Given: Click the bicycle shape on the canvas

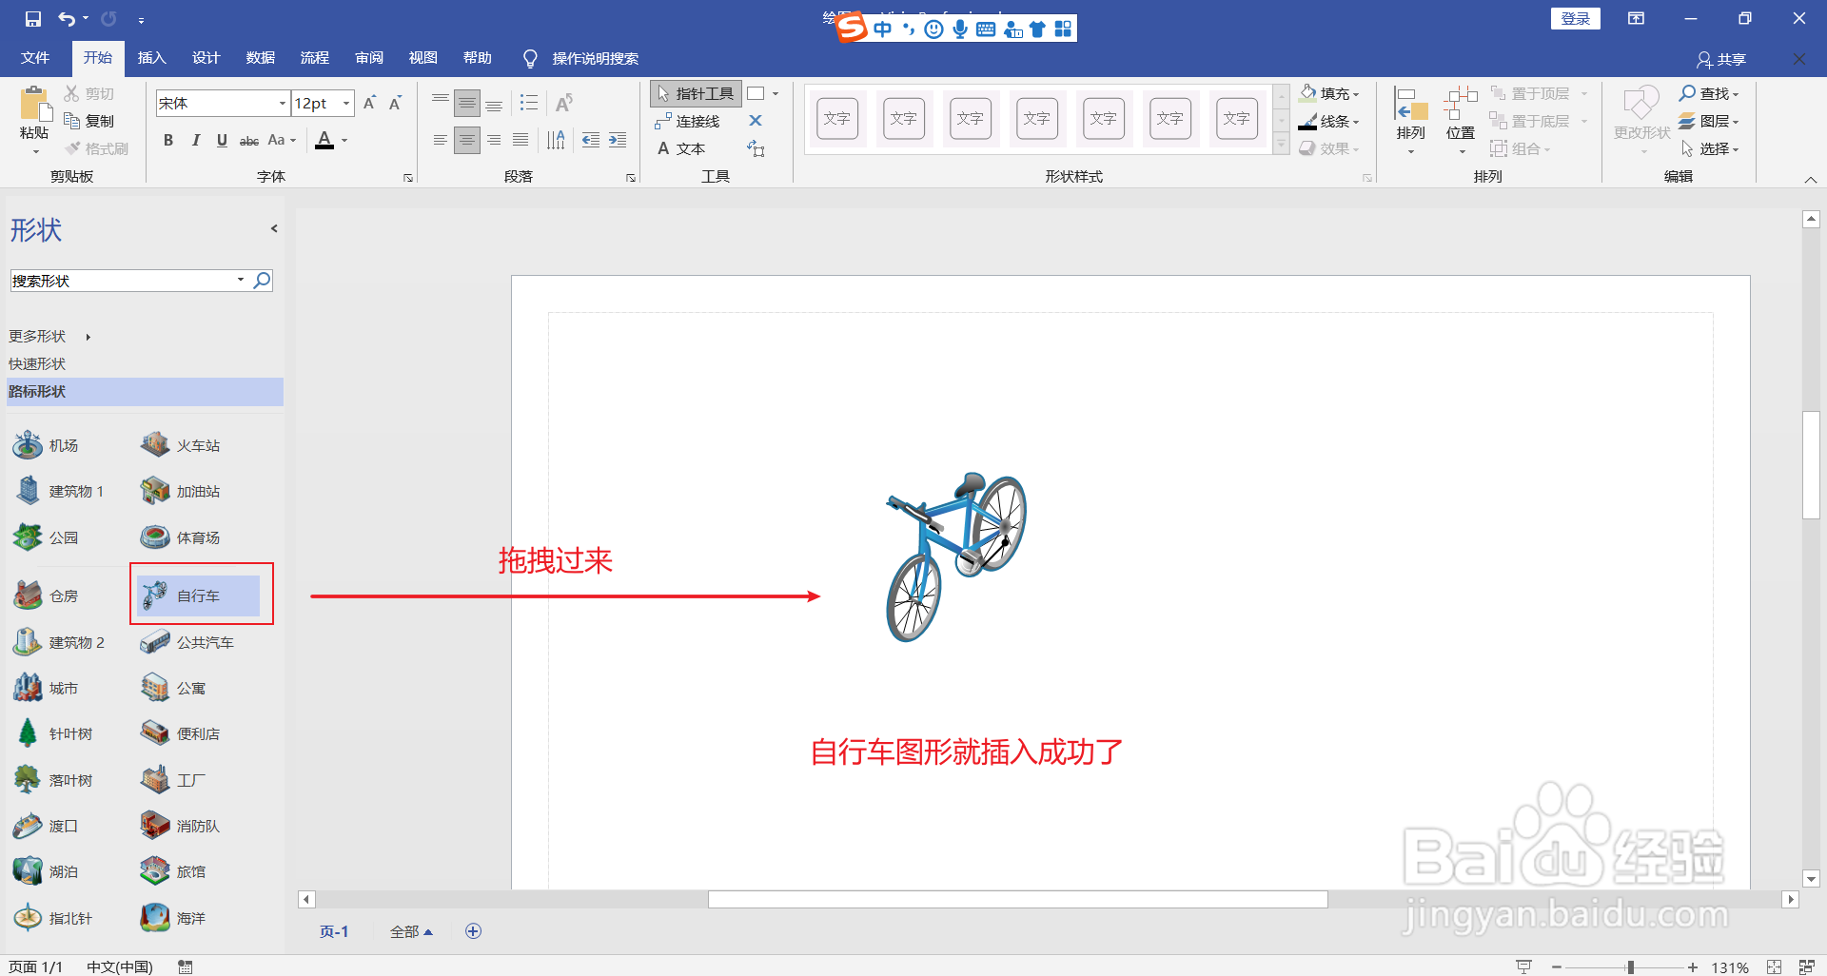Looking at the screenshot, I should tap(956, 556).
